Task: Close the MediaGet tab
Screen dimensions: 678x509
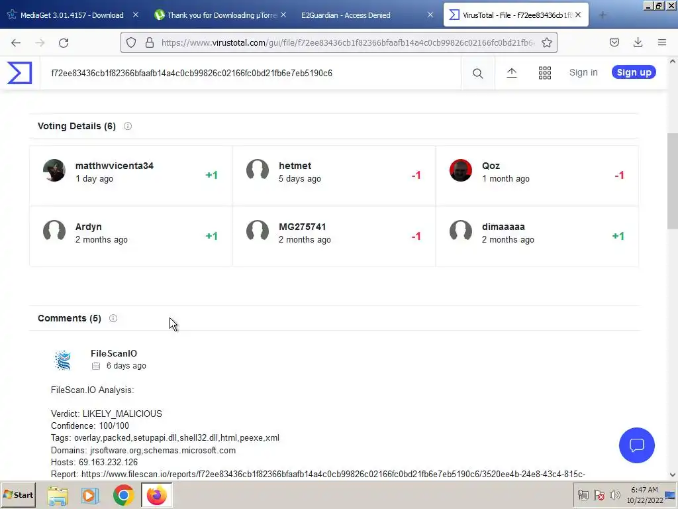Action: coord(136,15)
